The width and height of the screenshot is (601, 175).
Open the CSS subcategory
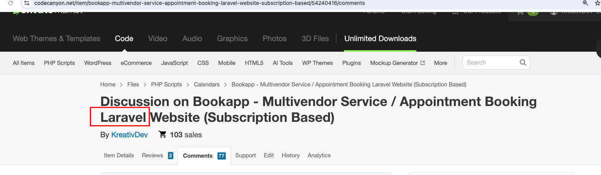(x=203, y=63)
